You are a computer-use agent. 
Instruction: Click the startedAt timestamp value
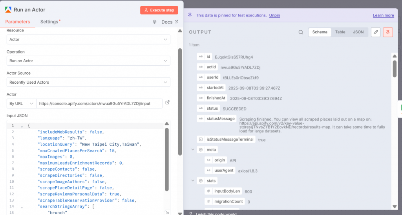point(254,88)
